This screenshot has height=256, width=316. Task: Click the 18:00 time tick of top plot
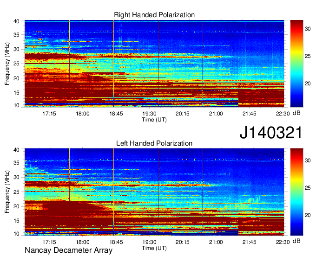[82, 114]
